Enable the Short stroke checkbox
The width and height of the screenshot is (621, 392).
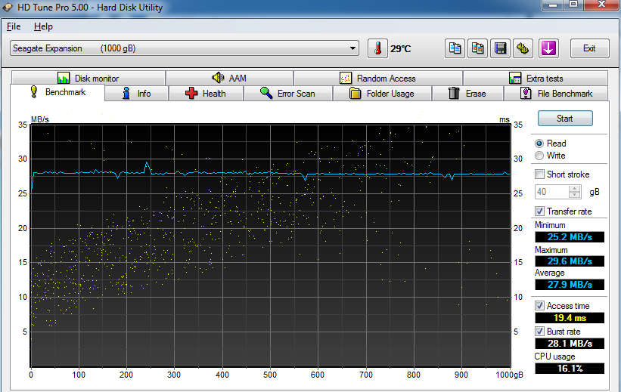539,174
